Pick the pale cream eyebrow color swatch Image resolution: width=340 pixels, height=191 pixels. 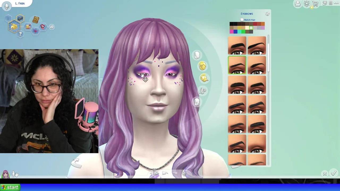(247, 28)
